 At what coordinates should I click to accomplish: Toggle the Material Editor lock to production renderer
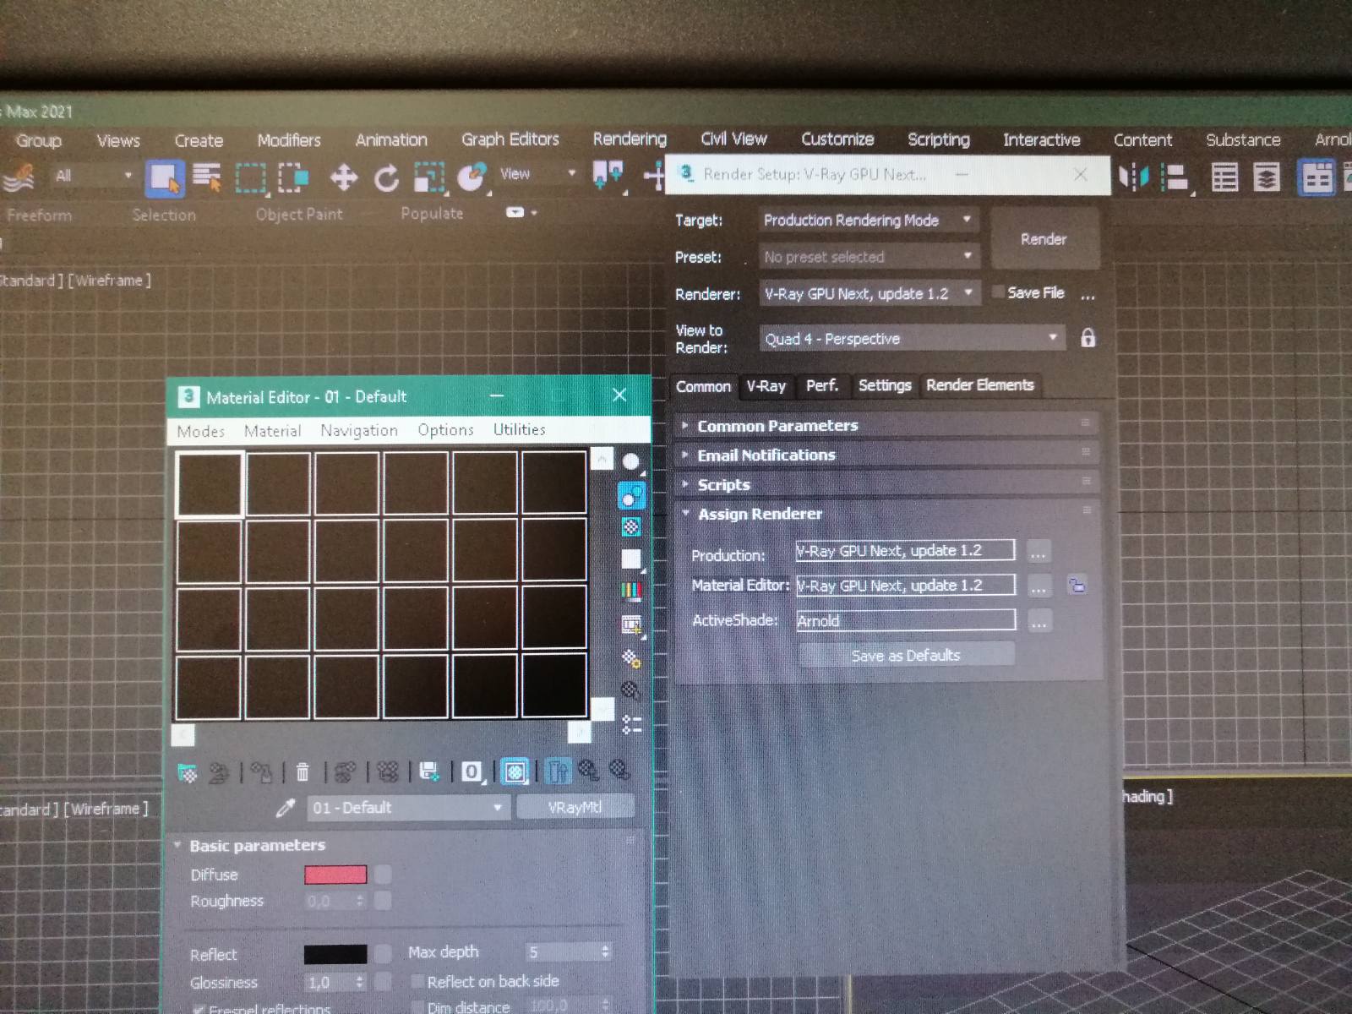(x=1077, y=585)
